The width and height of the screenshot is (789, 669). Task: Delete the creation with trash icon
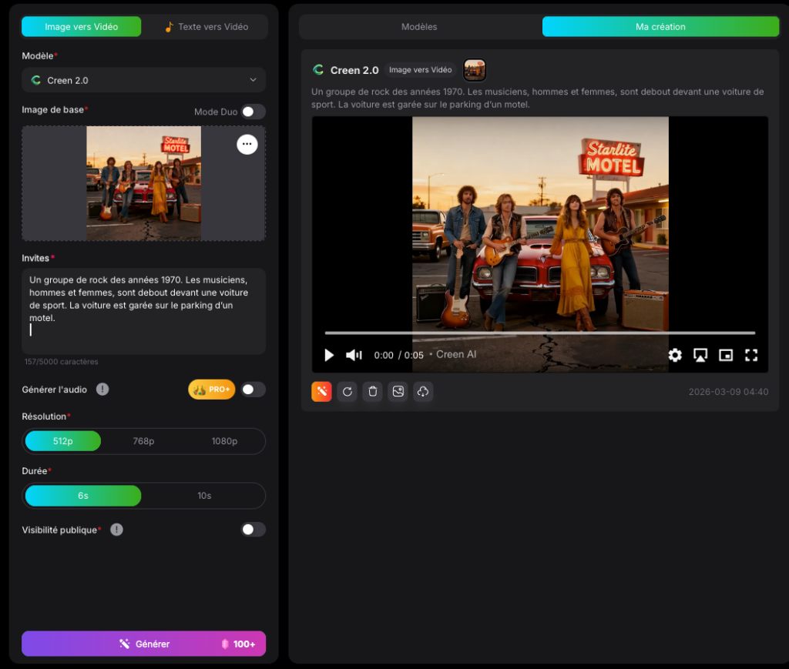point(373,392)
